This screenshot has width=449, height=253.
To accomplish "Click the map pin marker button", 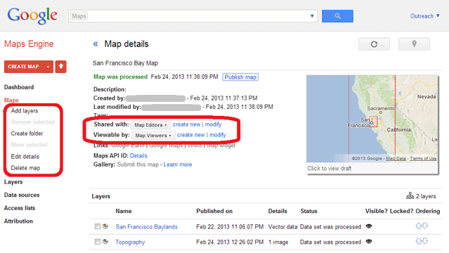I will click(414, 44).
